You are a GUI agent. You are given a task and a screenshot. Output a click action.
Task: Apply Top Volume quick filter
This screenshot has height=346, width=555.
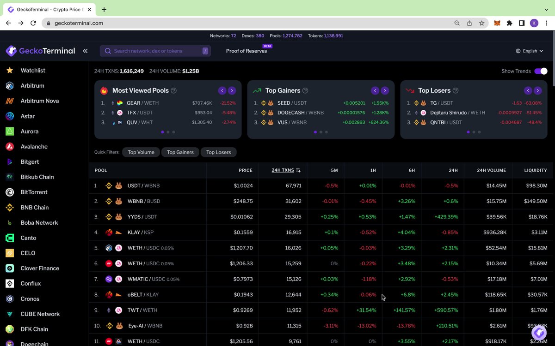(x=141, y=152)
